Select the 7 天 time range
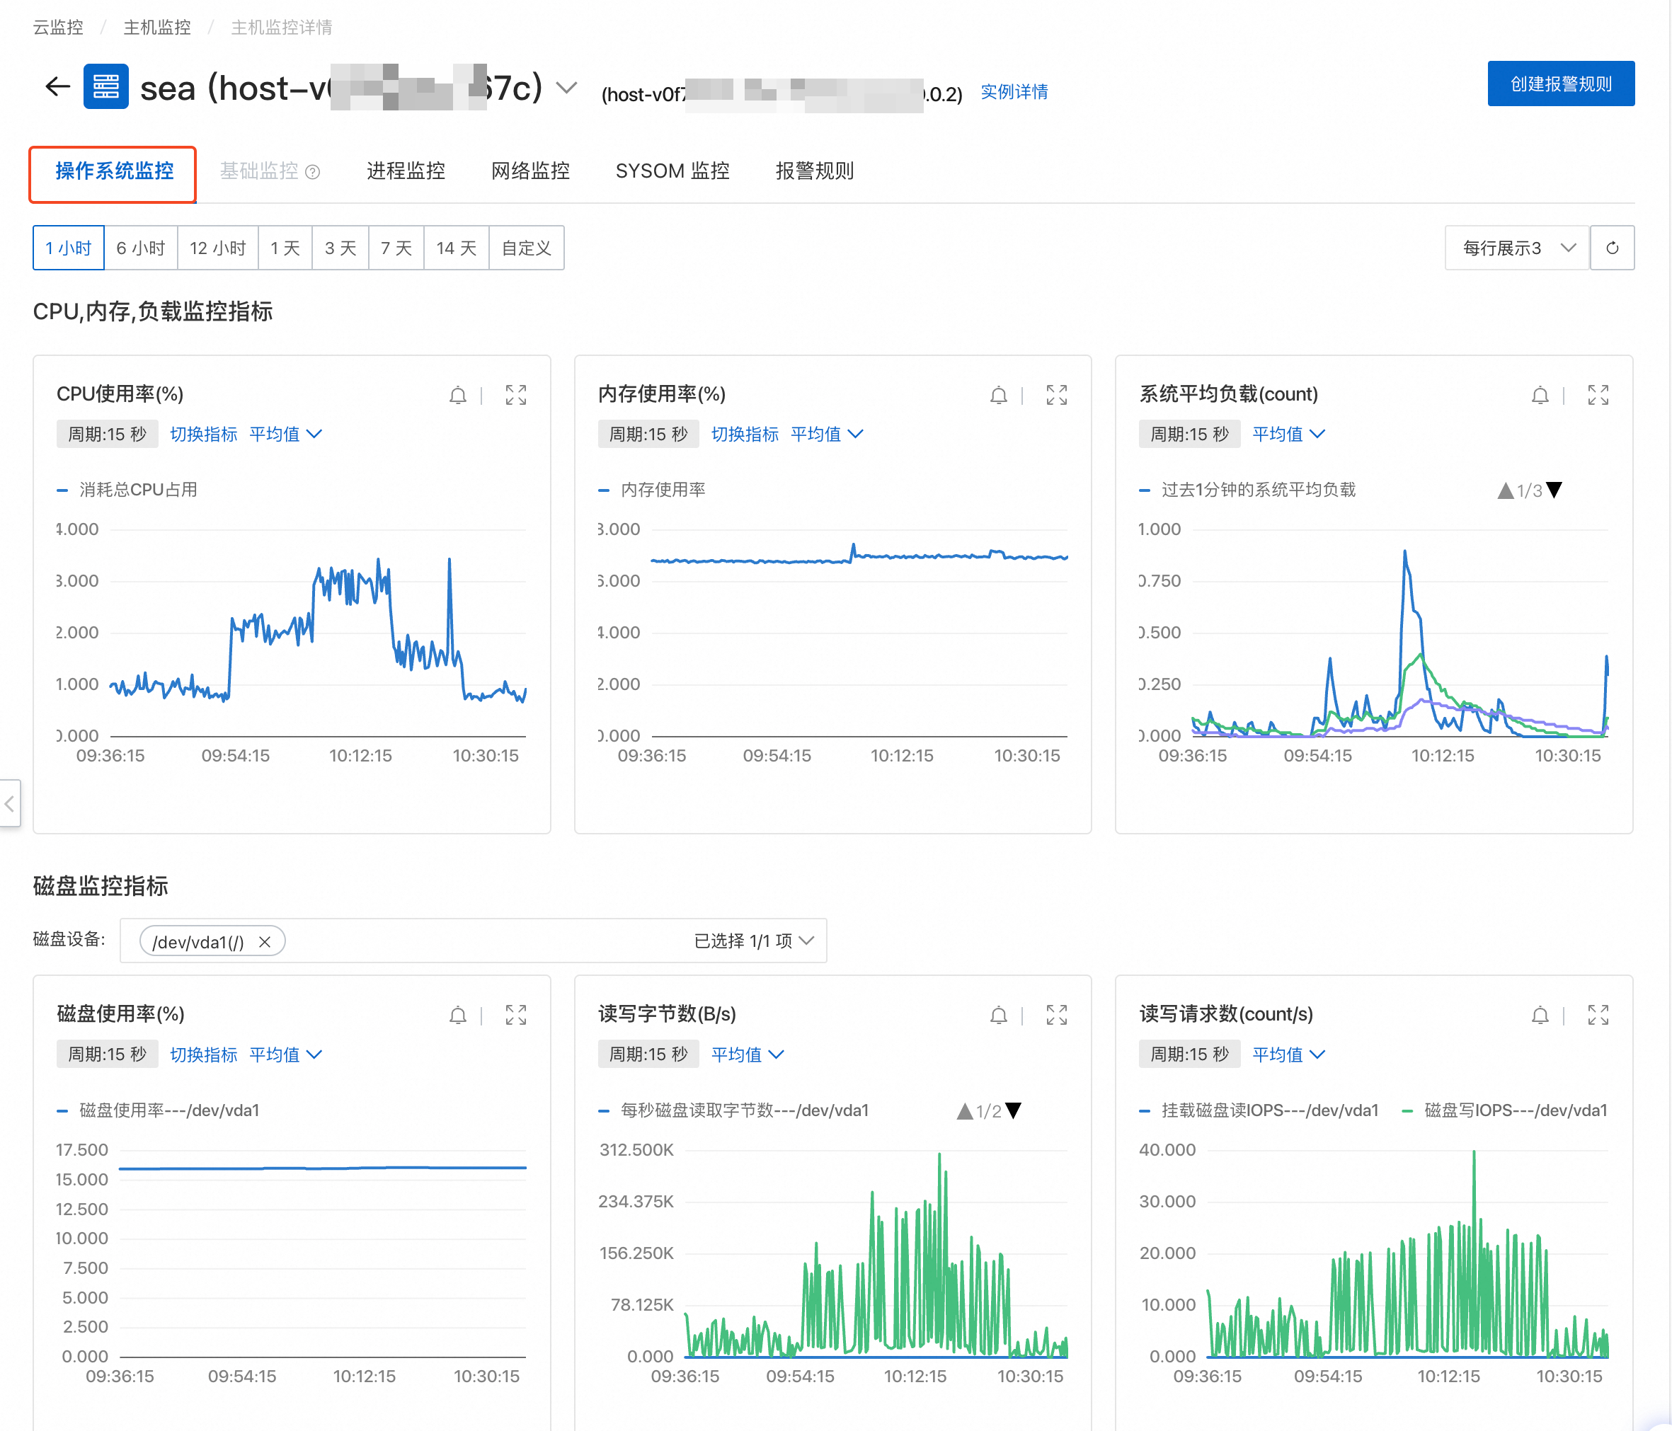Viewport: 1672px width, 1431px height. [396, 248]
